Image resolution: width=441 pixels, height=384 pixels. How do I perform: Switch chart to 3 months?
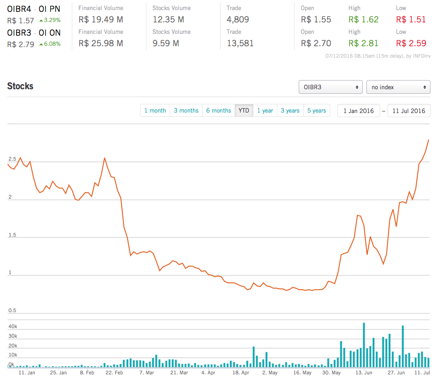pyautogui.click(x=186, y=111)
